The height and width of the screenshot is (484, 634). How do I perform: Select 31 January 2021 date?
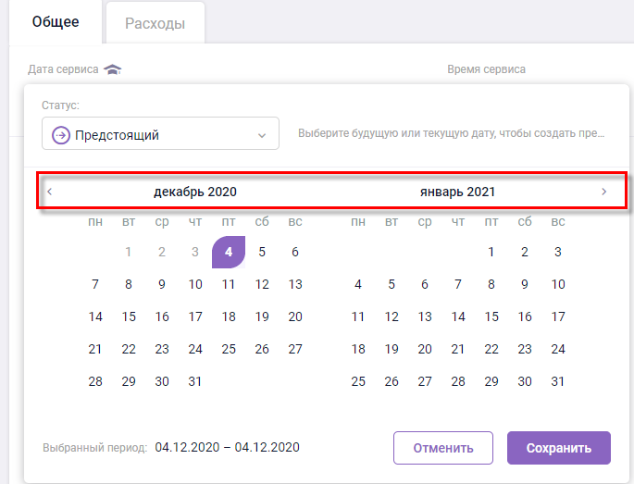click(557, 381)
